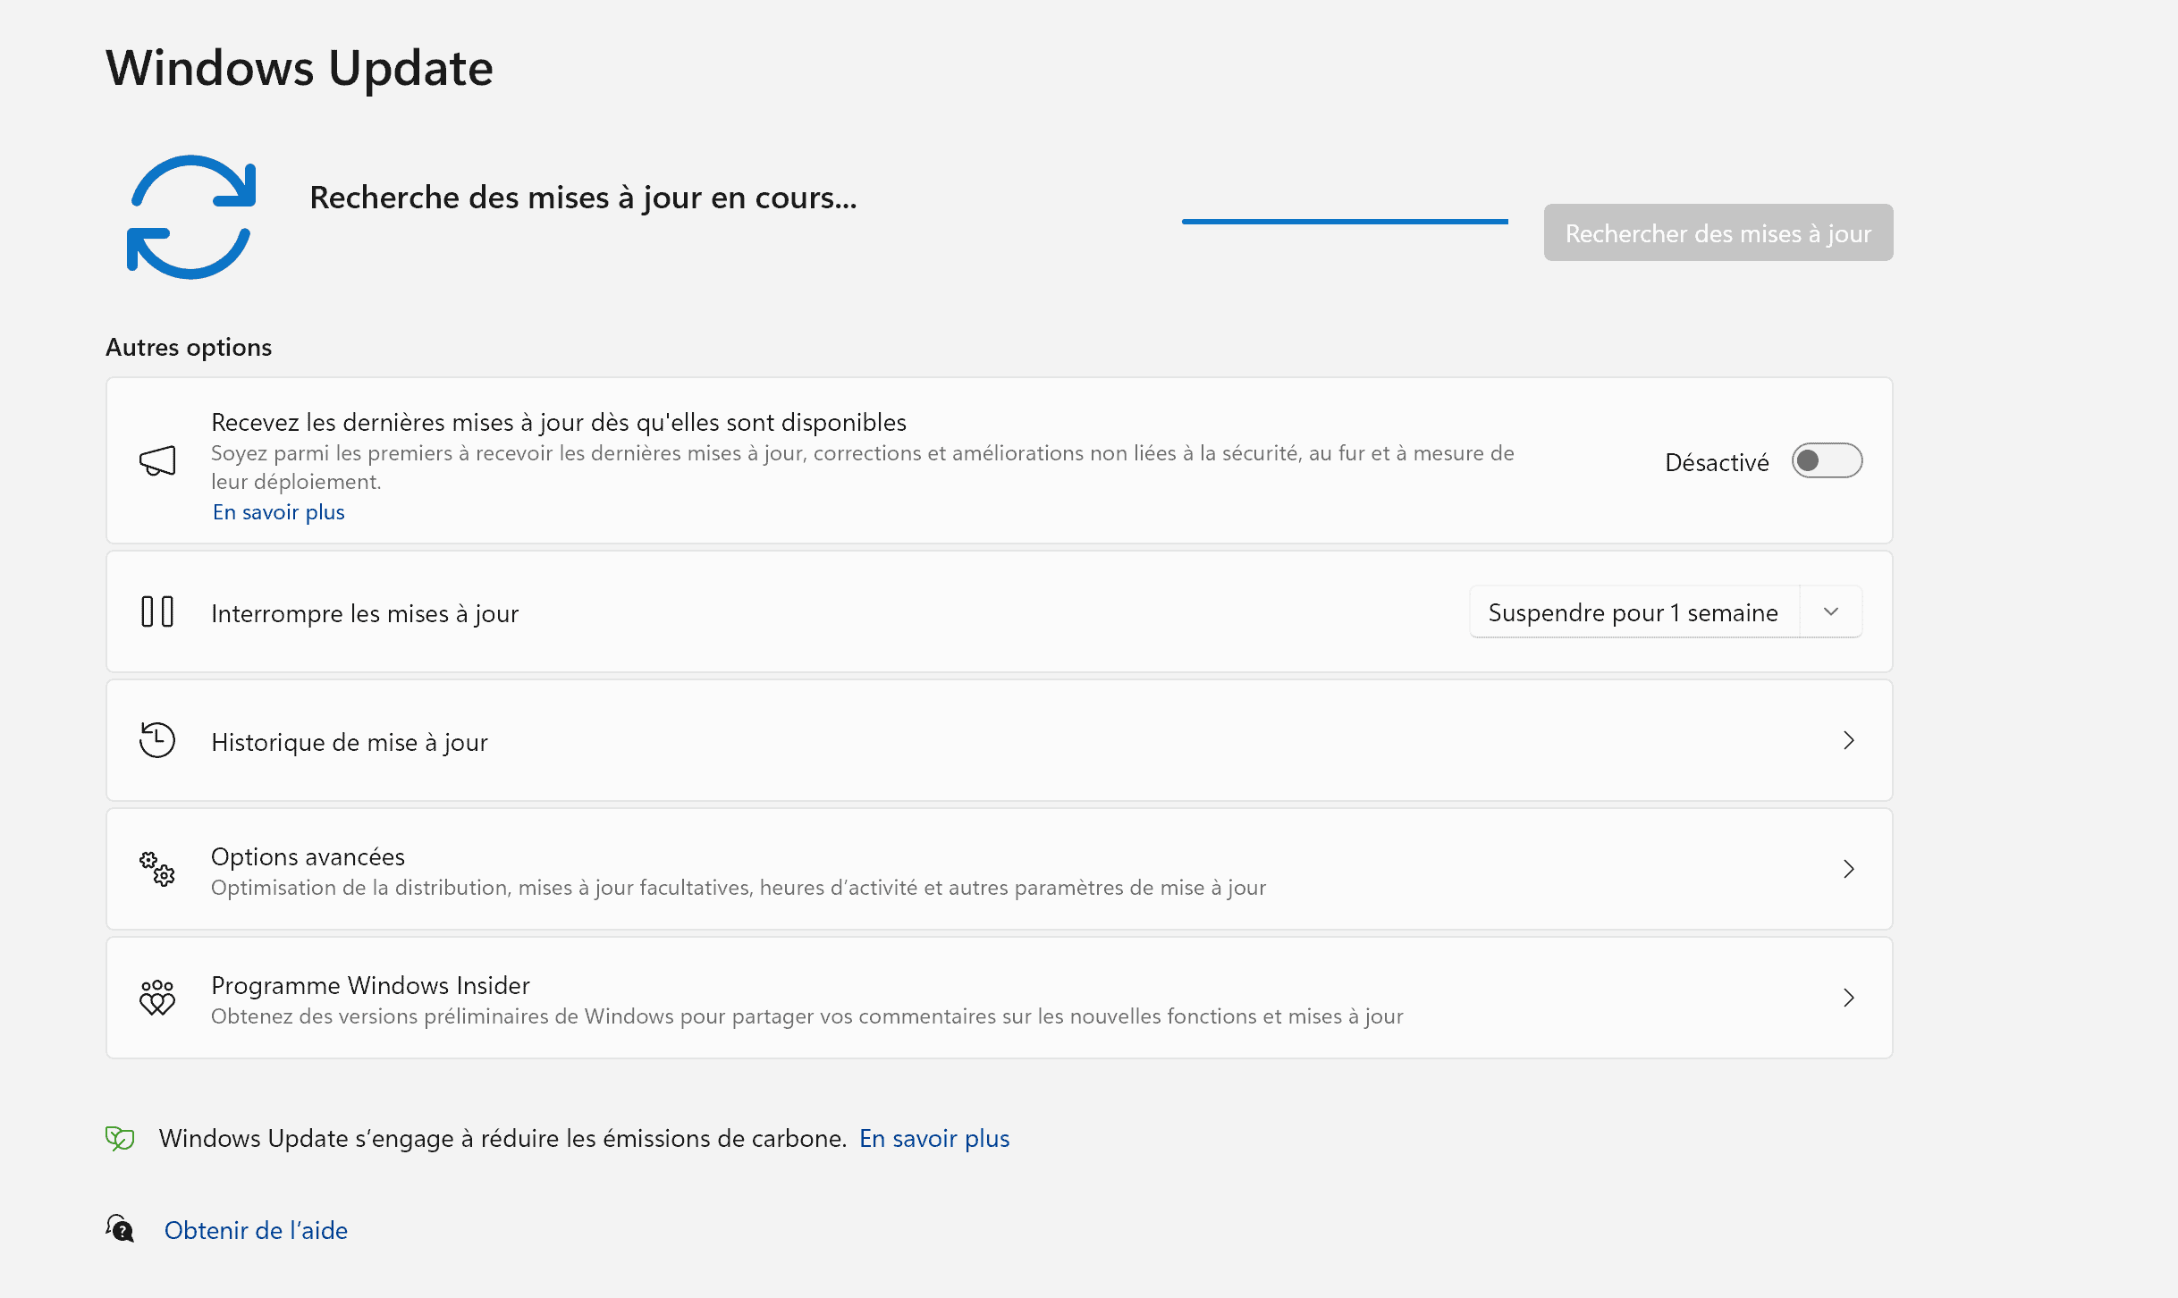Click Suspendre pour 1 semaine button

(x=1633, y=612)
